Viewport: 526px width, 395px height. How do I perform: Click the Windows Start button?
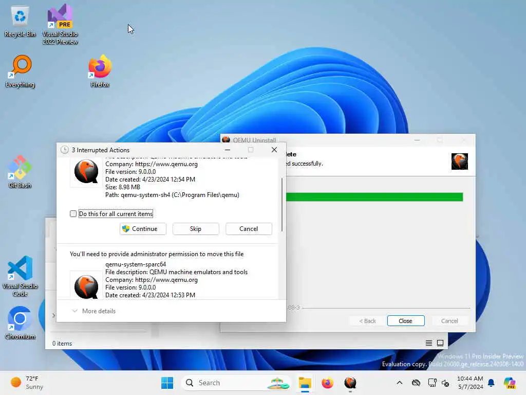coord(167,383)
